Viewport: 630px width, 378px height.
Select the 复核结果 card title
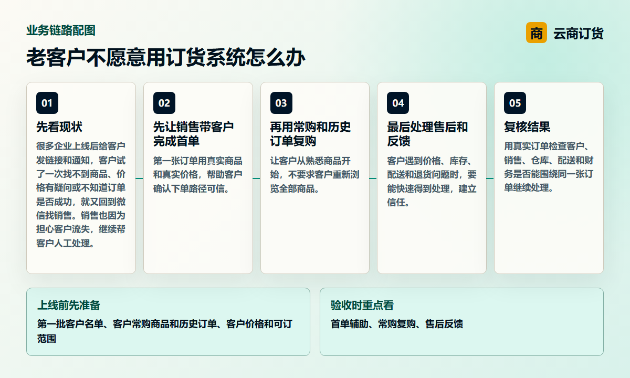point(527,127)
